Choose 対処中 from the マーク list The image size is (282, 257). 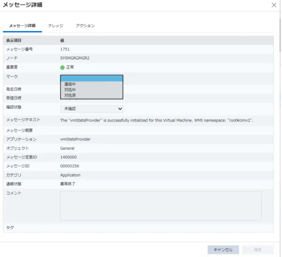[x=92, y=90]
